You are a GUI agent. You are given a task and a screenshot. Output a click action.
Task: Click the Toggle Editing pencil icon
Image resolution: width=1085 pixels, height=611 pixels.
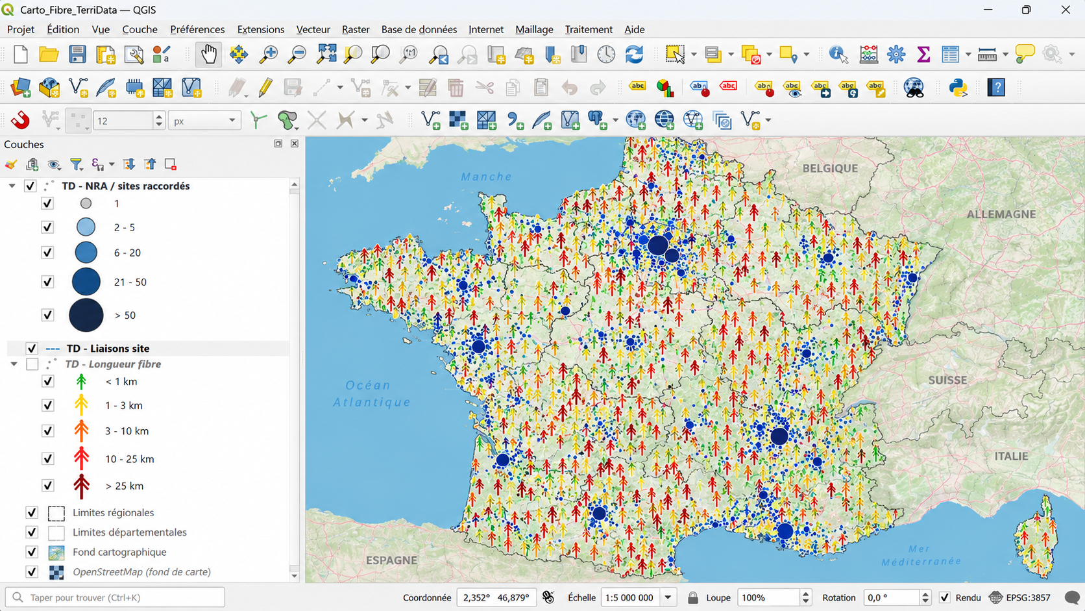265,88
